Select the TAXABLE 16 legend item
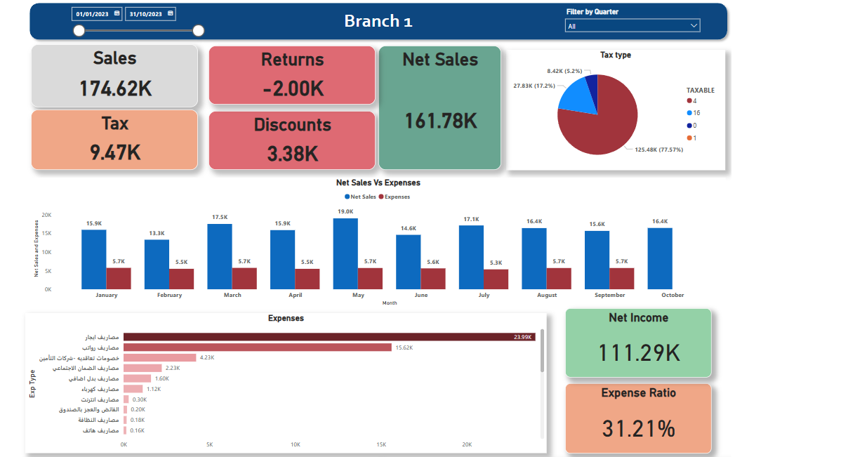The image size is (841, 457). (693, 113)
